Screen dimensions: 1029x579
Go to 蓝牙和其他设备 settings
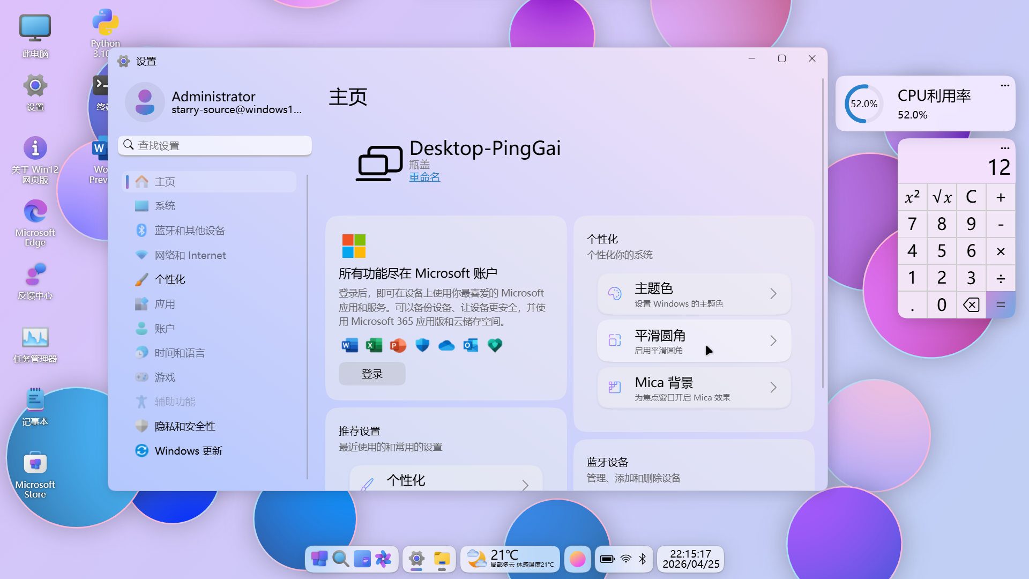210,231
